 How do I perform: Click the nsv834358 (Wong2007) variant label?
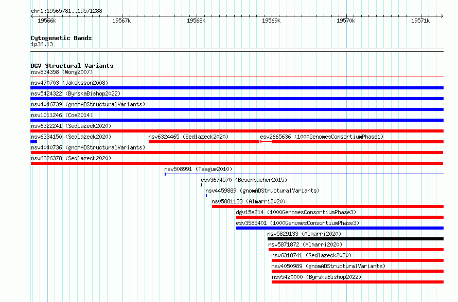click(62, 72)
